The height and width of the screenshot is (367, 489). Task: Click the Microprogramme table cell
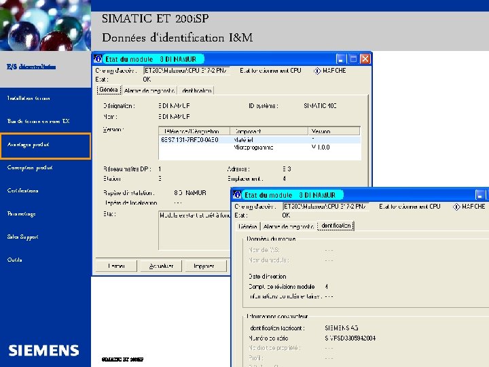tap(253, 147)
